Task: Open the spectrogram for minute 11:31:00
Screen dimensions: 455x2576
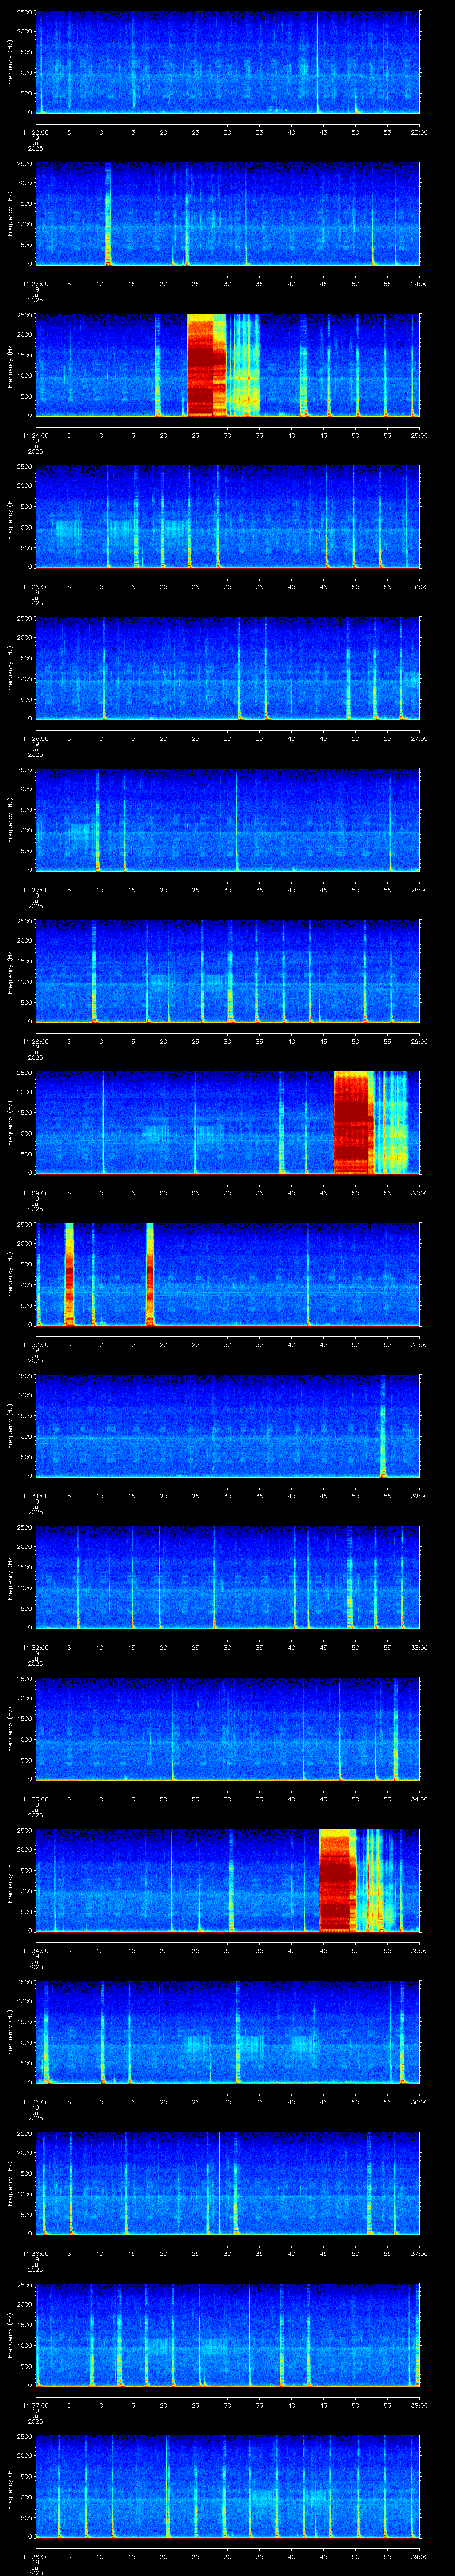Action: pos(227,1426)
